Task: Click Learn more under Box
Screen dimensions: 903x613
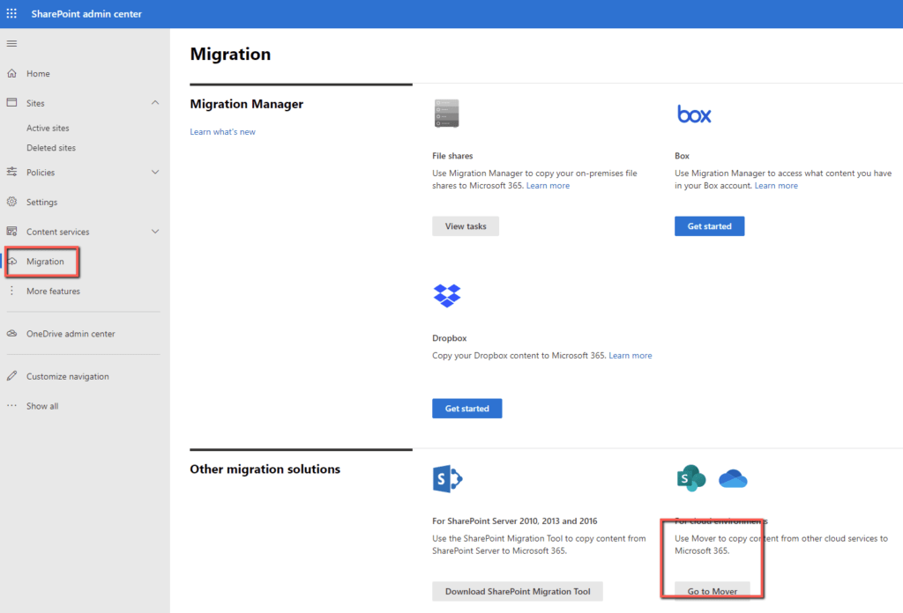Action: (x=776, y=186)
